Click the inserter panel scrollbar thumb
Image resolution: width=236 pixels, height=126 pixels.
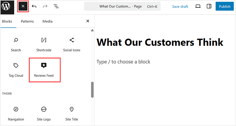[x=92, y=90]
